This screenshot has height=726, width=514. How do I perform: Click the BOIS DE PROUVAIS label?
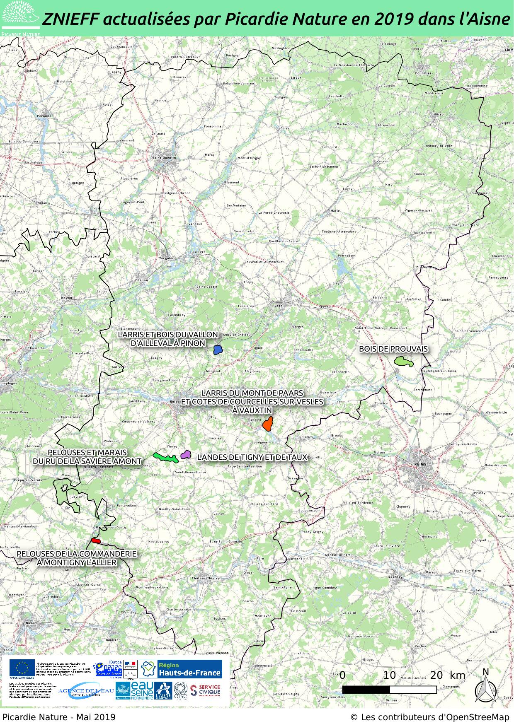[393, 349]
